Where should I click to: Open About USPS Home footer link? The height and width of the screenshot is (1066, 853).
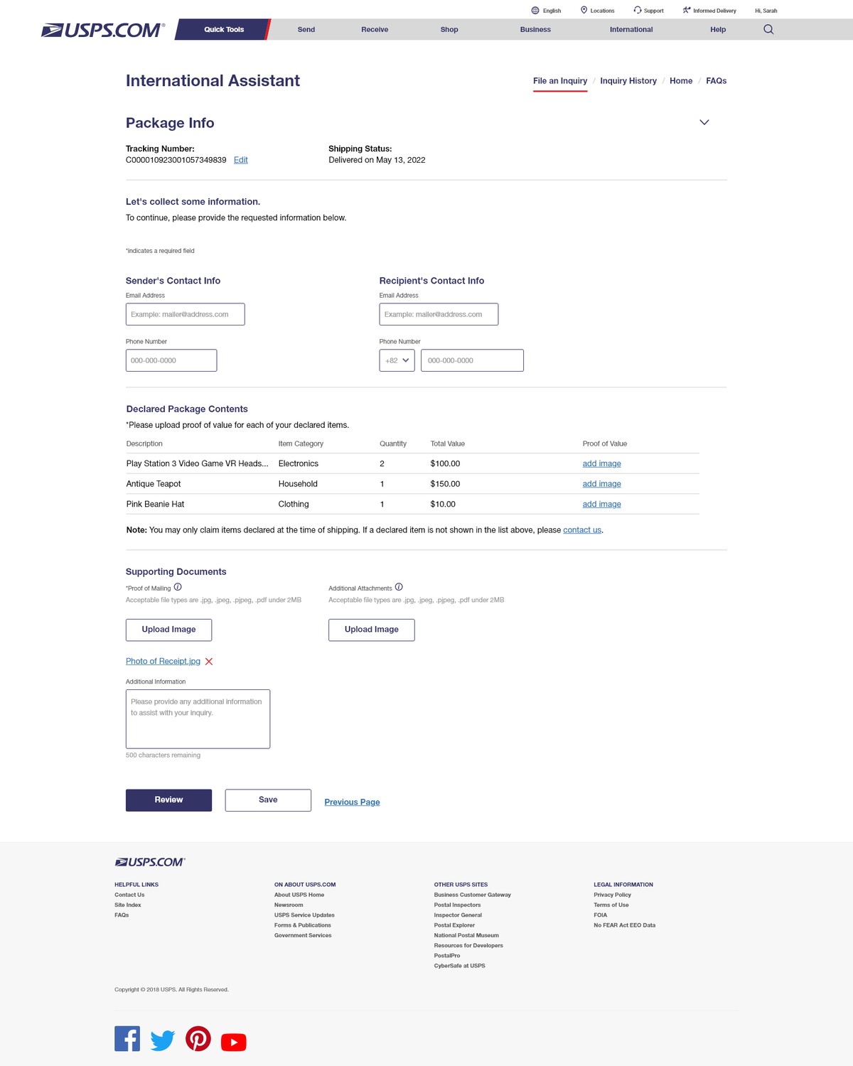pos(299,895)
